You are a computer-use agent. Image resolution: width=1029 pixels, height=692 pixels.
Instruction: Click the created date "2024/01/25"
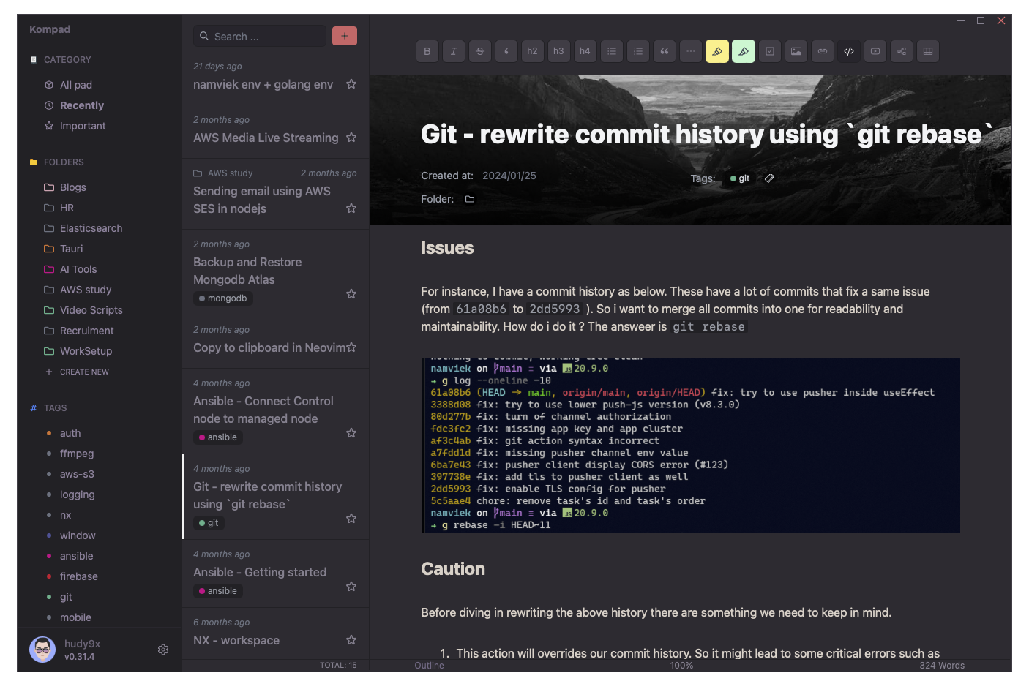(x=509, y=176)
